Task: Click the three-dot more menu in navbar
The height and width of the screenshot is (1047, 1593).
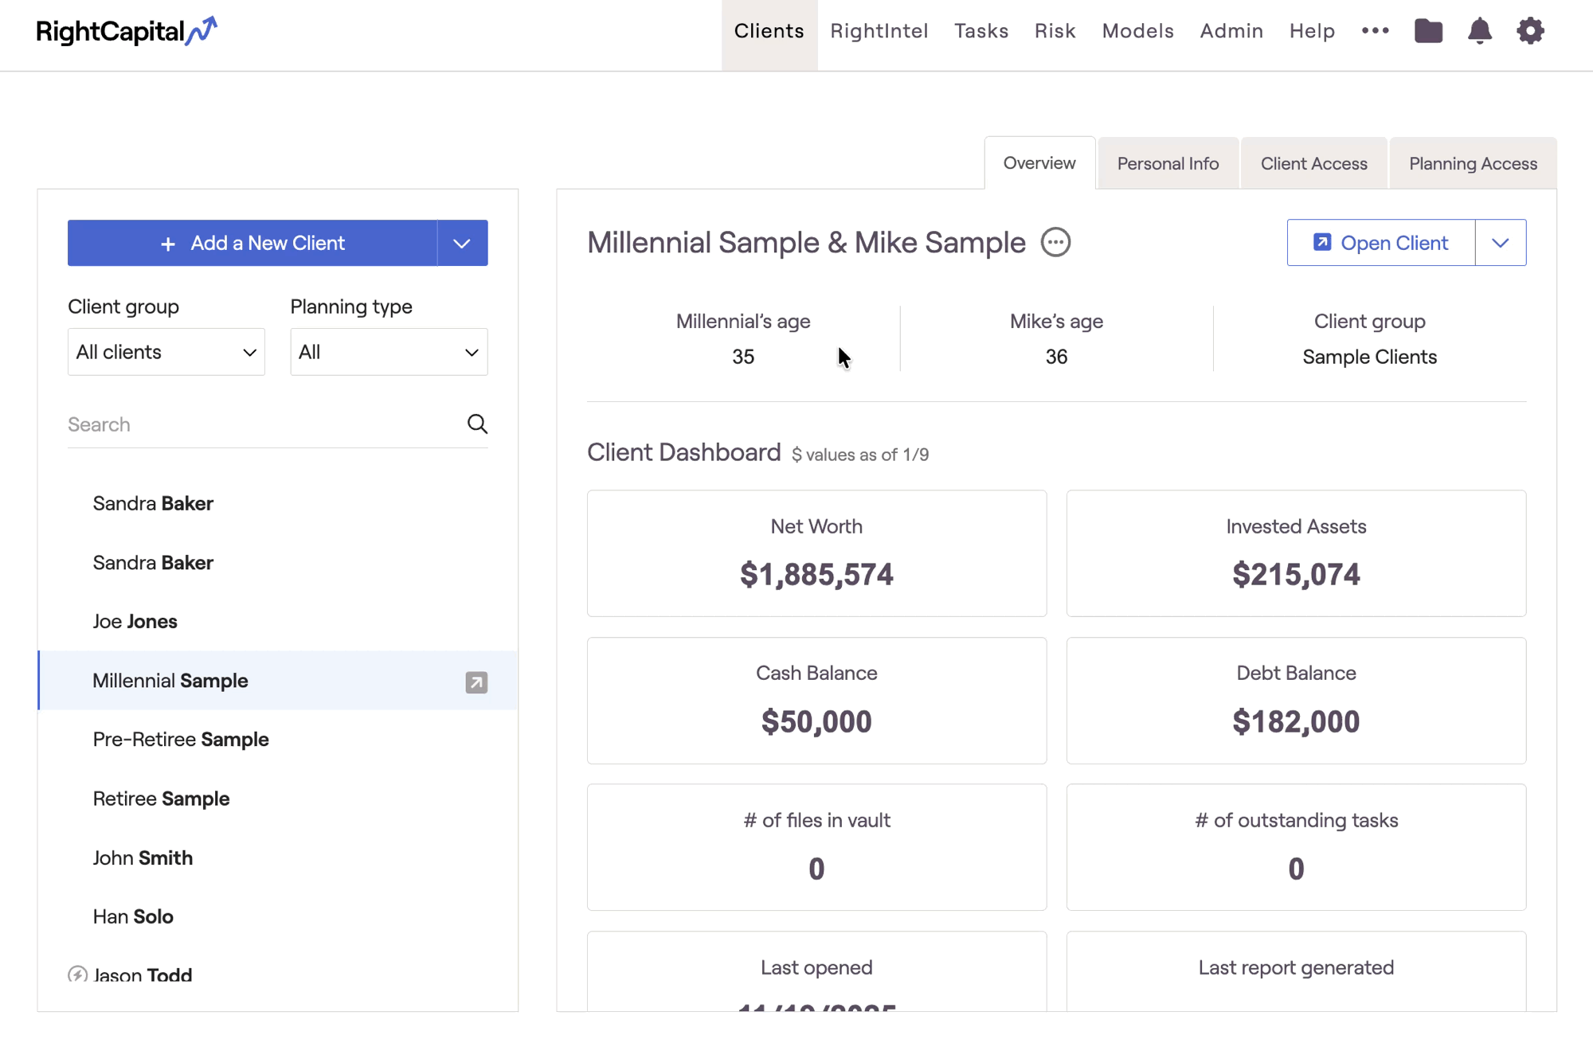Action: point(1375,31)
